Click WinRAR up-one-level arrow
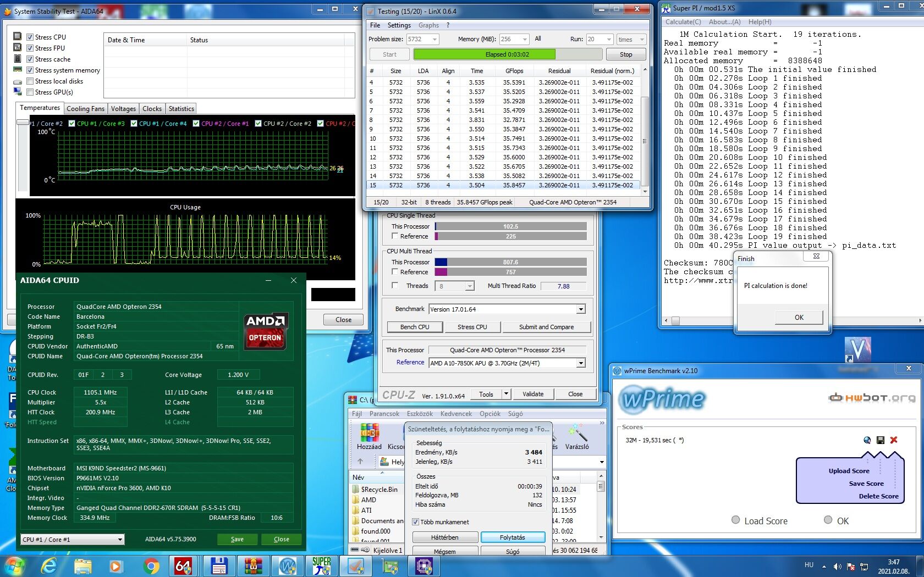Image resolution: width=924 pixels, height=577 pixels. 360,462
